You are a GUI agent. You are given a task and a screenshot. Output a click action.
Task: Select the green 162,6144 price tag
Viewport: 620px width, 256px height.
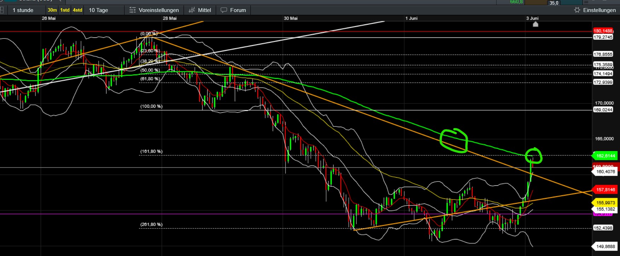coord(605,156)
